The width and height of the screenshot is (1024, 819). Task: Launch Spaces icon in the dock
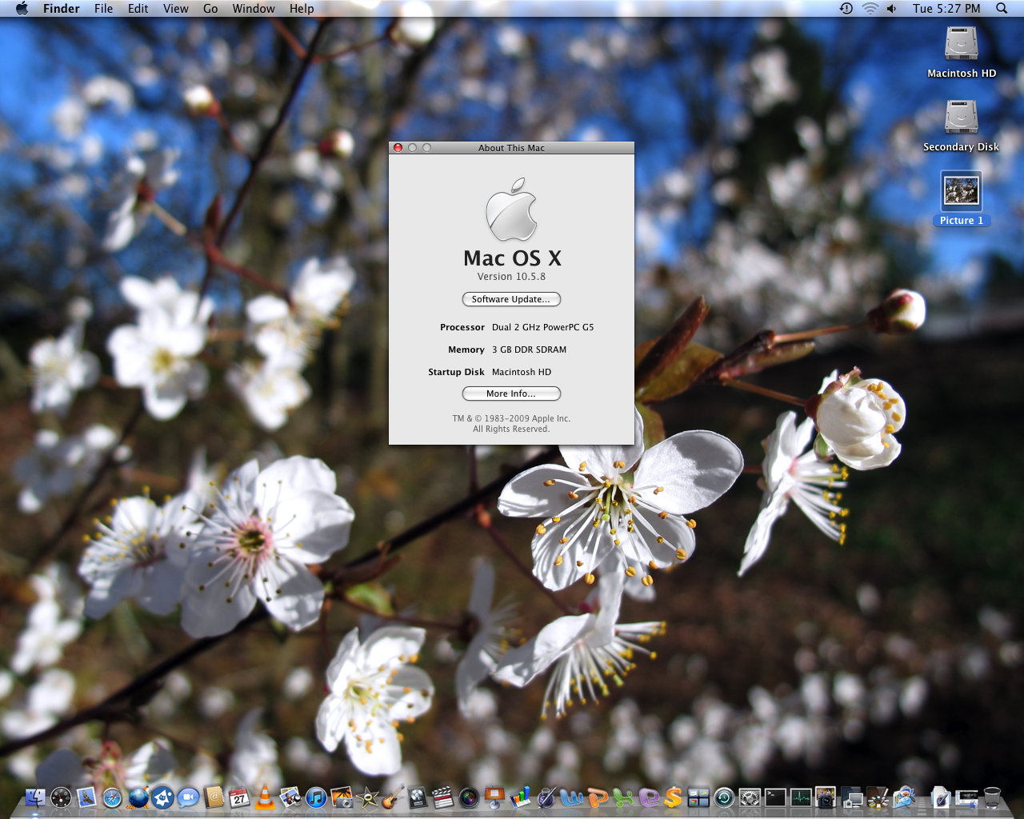tap(698, 797)
